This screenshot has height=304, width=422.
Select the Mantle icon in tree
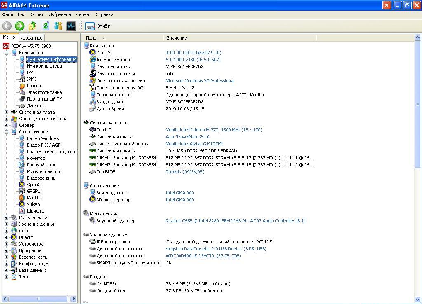point(22,198)
